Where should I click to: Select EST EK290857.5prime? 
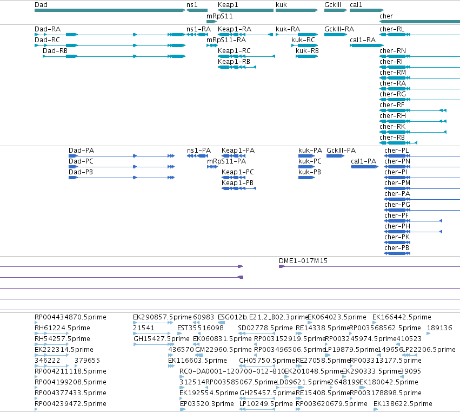162,317
